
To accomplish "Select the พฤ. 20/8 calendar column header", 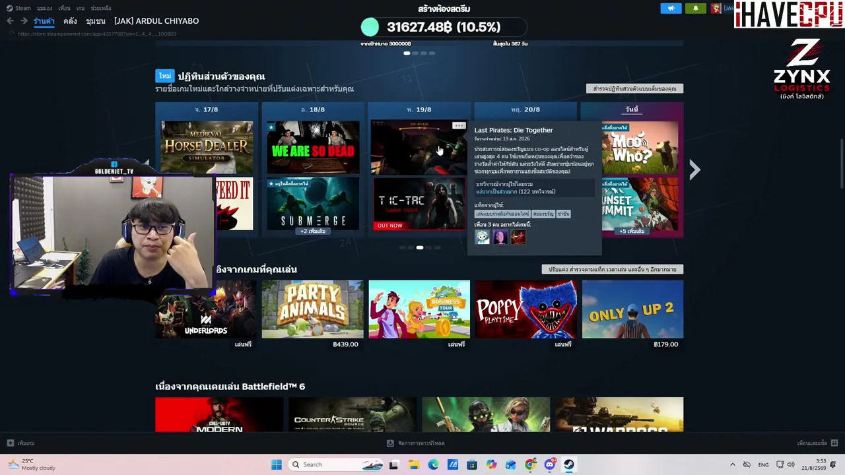I will (x=525, y=110).
